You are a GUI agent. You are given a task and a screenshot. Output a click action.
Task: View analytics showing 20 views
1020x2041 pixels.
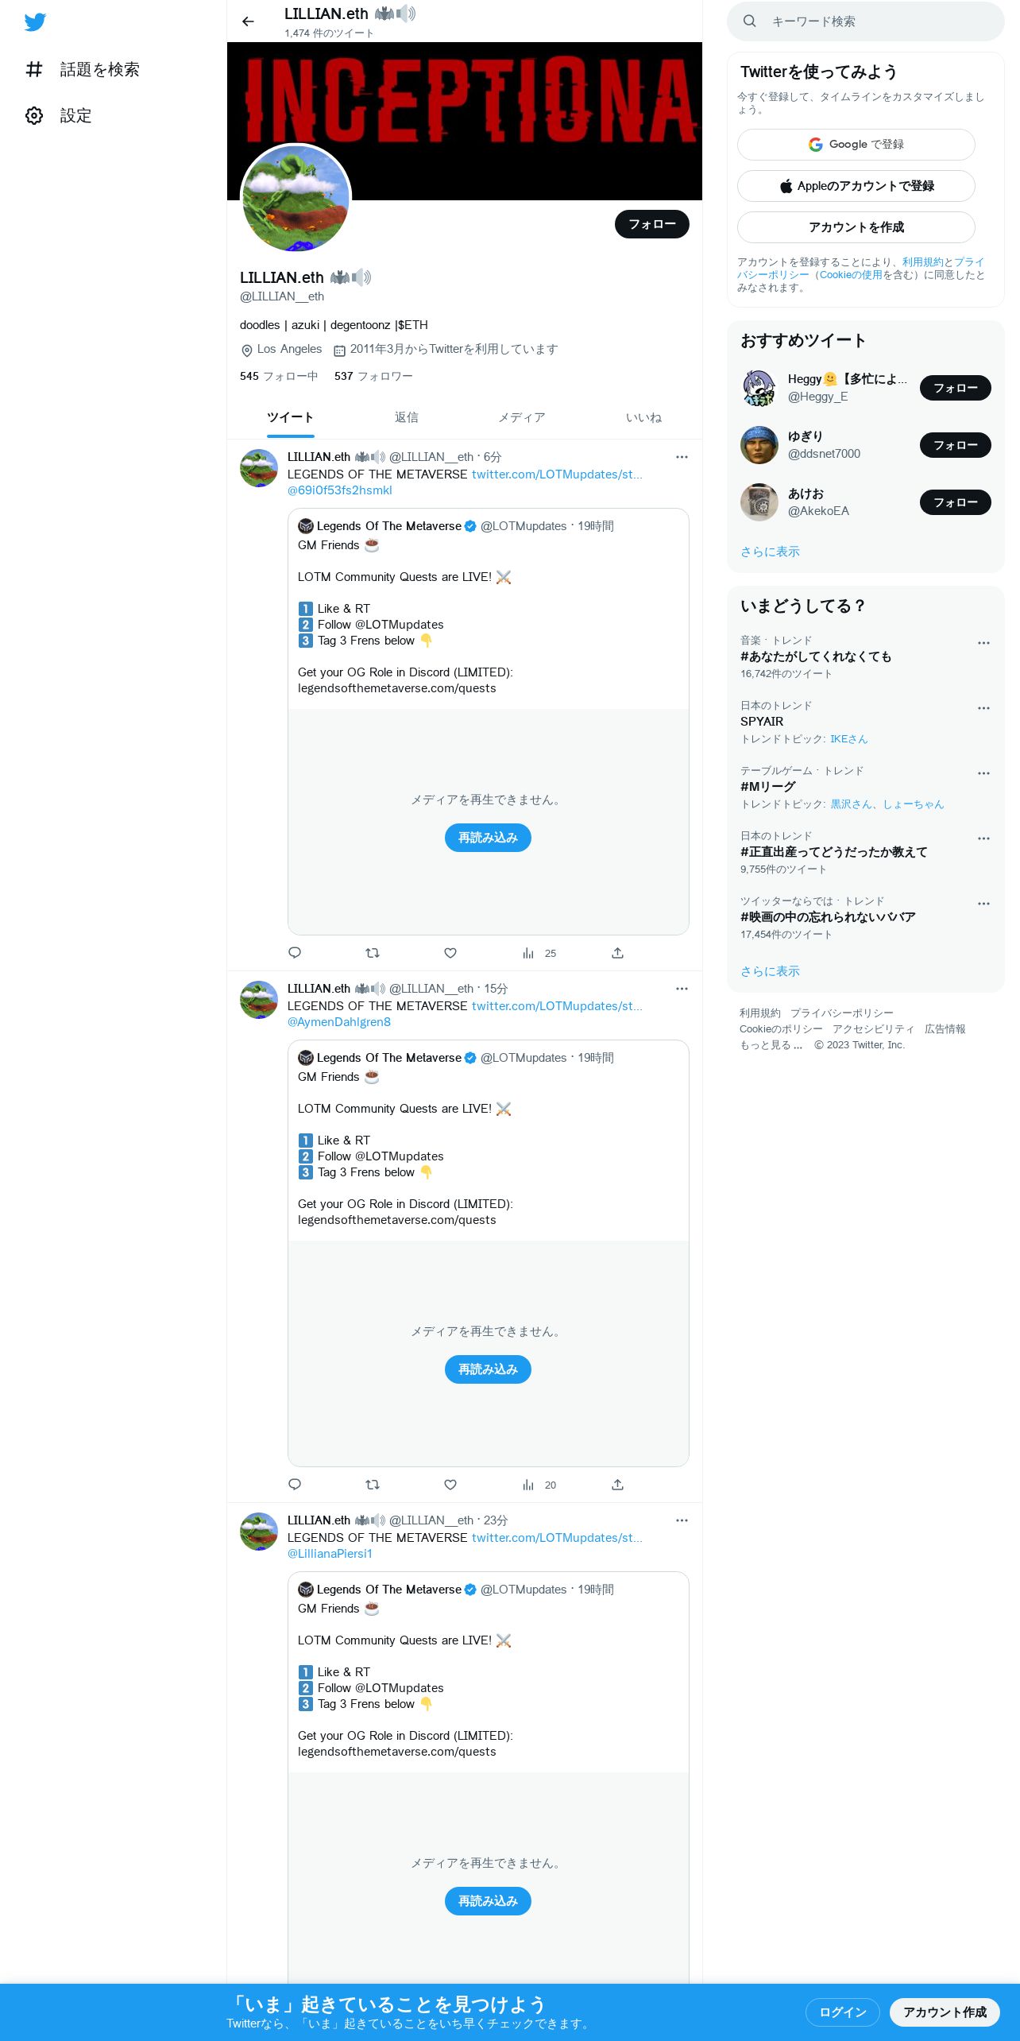[x=539, y=1485]
